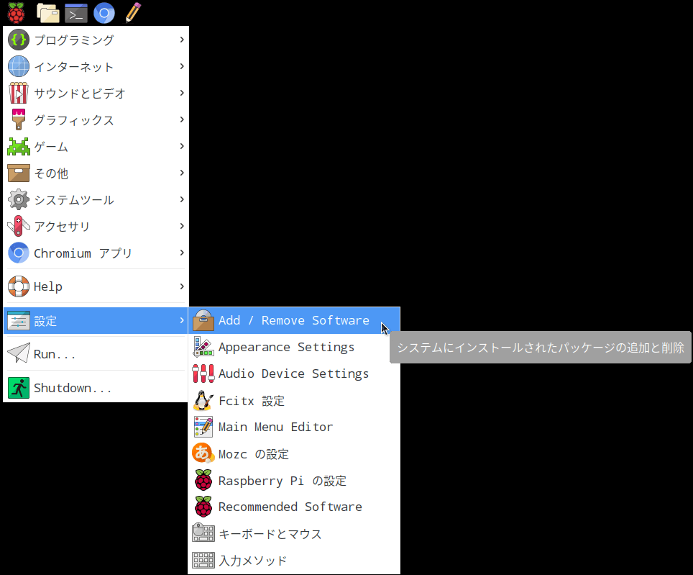Open Main Menu Editor
Image resolution: width=693 pixels, height=575 pixels.
[x=294, y=427]
